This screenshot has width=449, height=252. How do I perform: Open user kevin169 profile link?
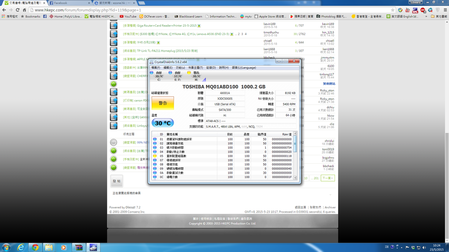270,24
